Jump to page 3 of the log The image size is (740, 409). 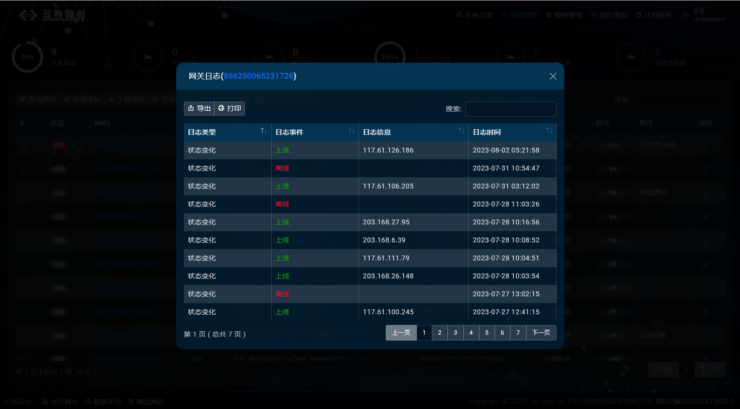click(x=455, y=333)
